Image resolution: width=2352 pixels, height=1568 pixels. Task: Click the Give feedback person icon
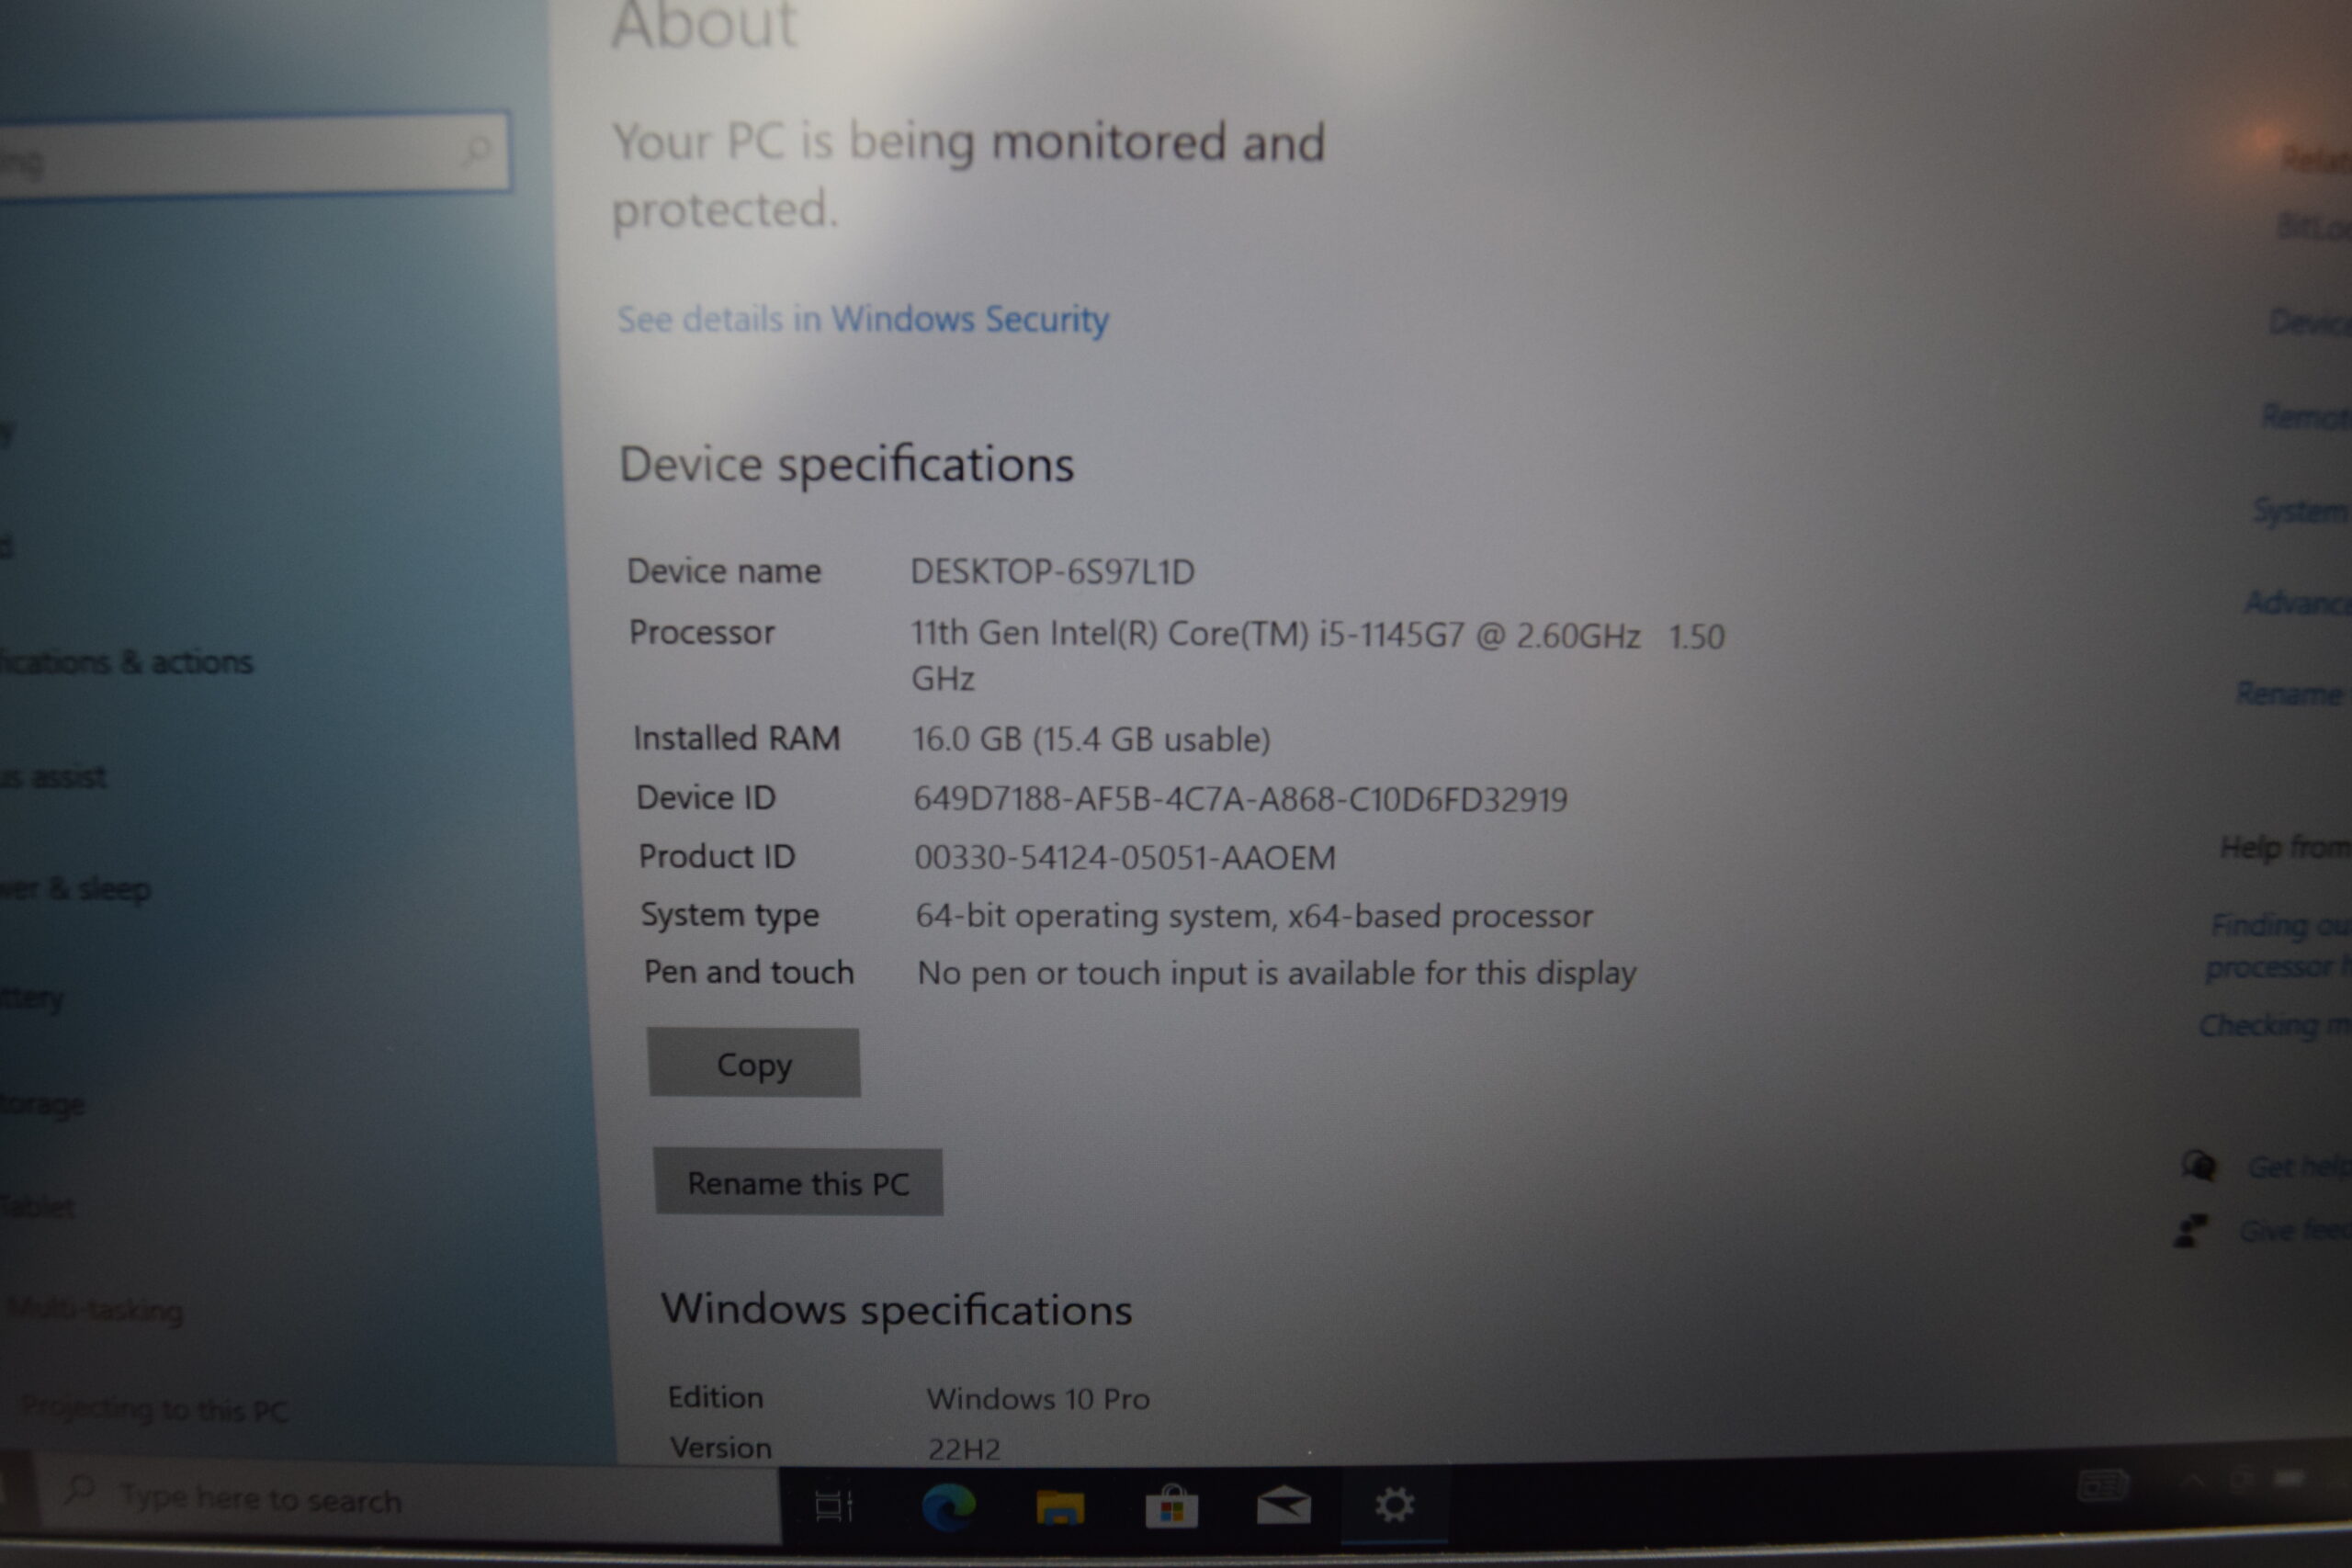tap(2190, 1230)
